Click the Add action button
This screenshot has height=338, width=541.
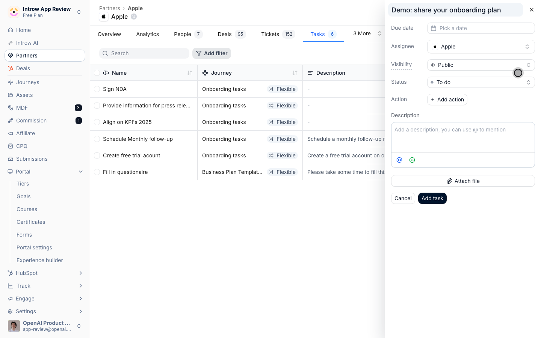click(x=447, y=100)
